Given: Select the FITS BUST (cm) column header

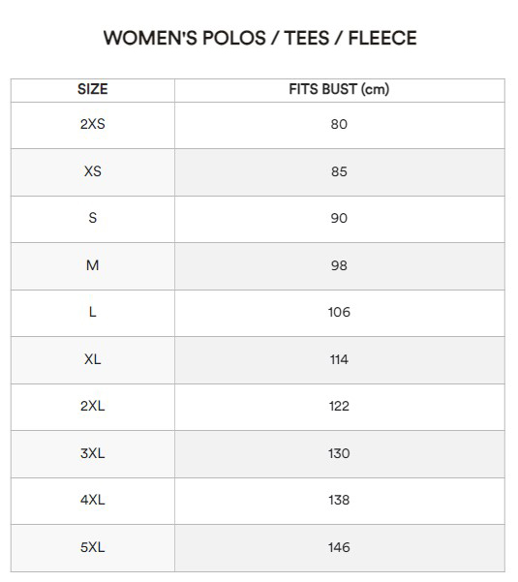Looking at the screenshot, I should [339, 89].
